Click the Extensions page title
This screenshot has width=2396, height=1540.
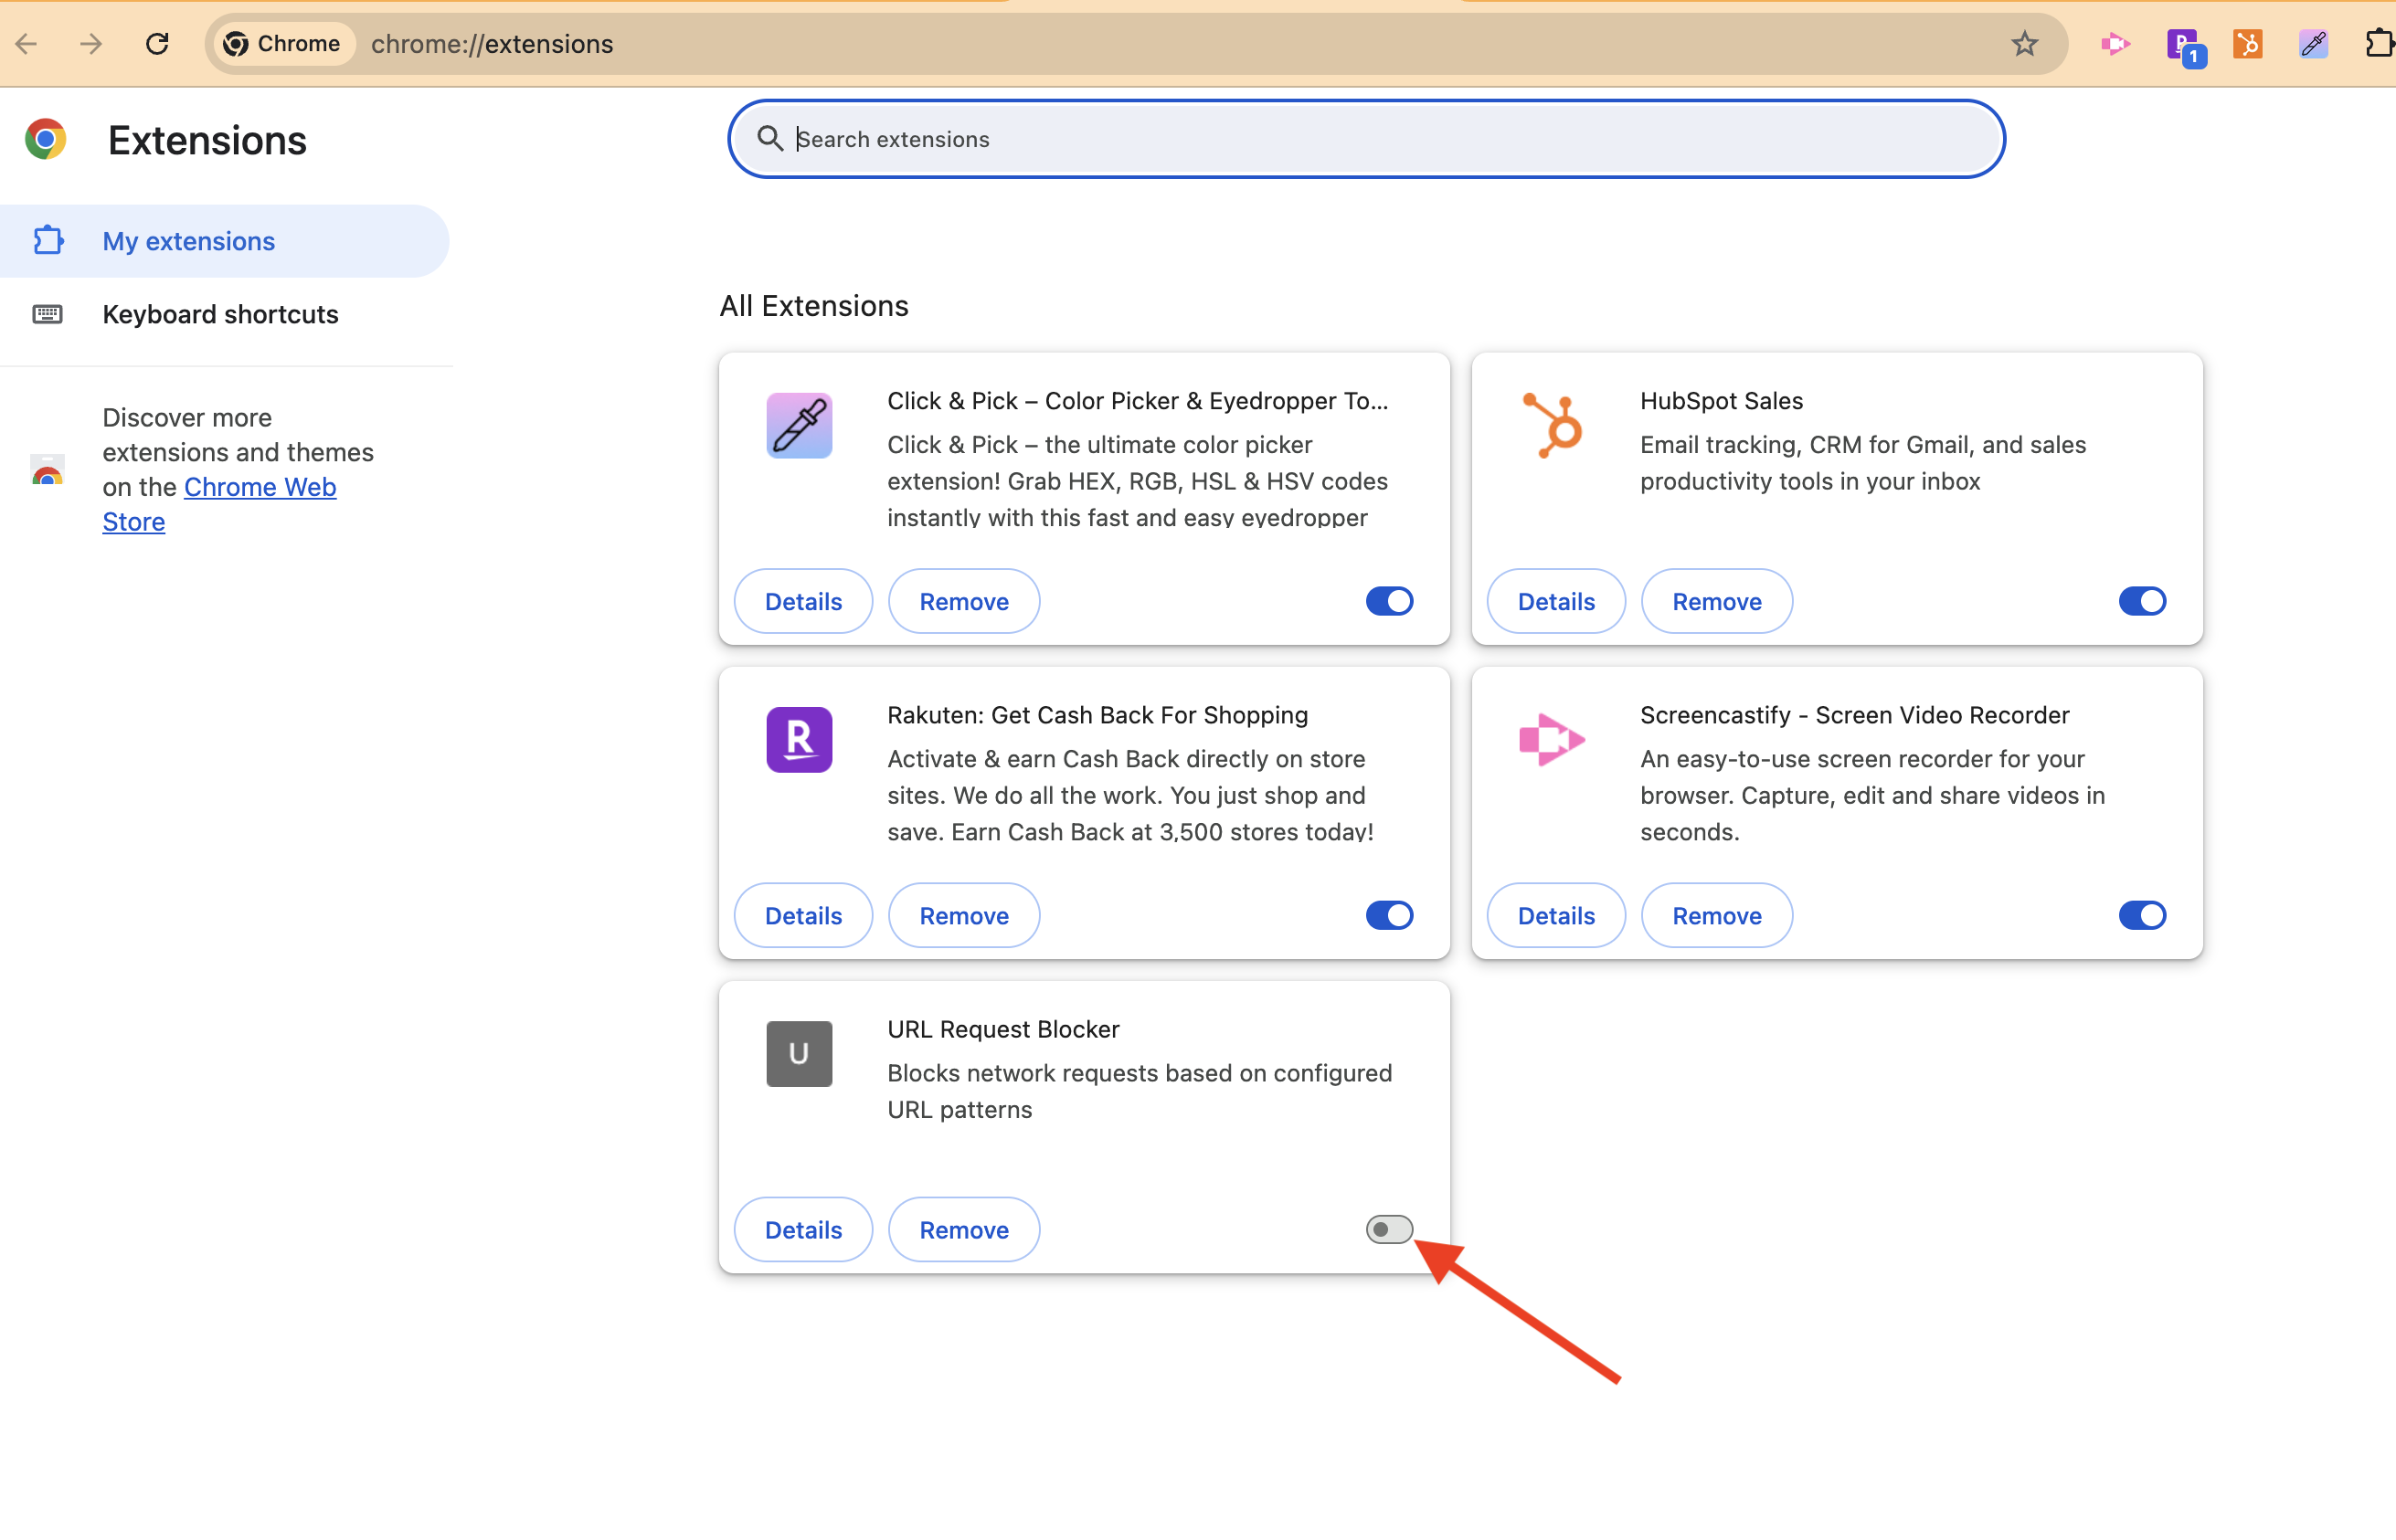click(207, 140)
